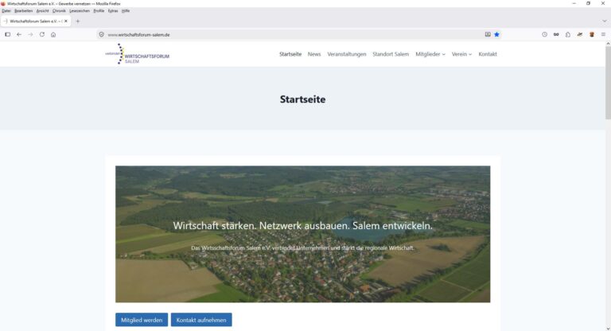
Task: Open the Extras menu
Action: point(113,11)
